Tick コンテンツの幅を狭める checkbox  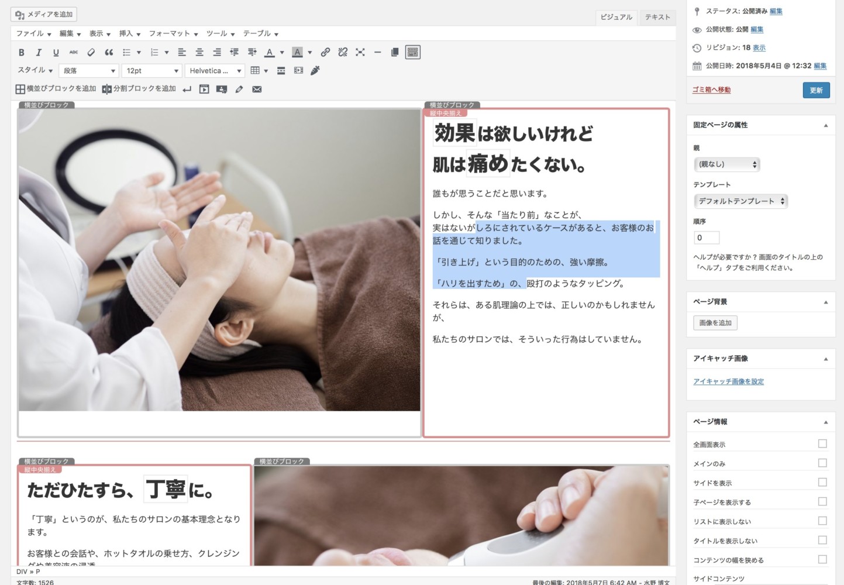tap(822, 560)
